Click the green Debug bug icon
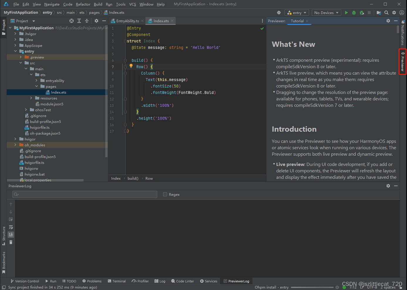The width and height of the screenshot is (407, 290). (354, 13)
